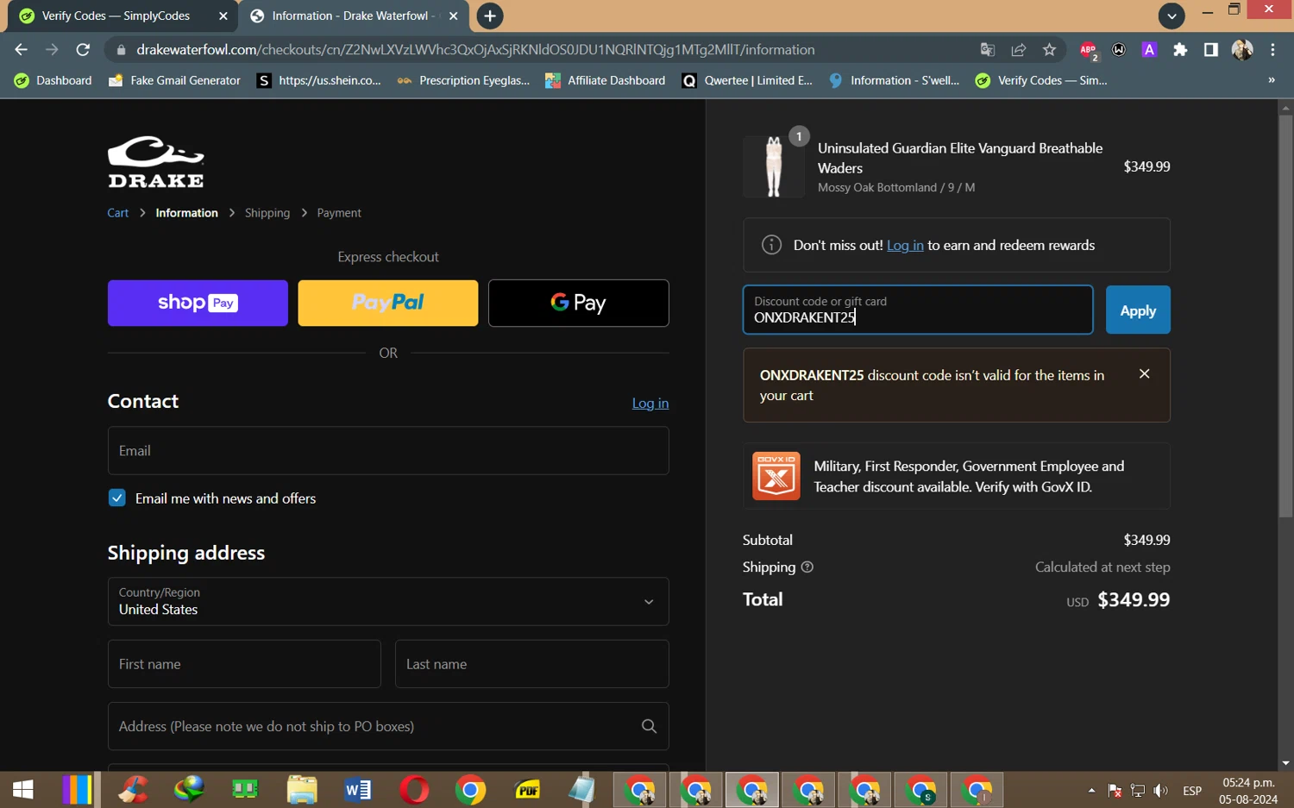Open the Verify Codes — Sim... bookmark
The width and height of the screenshot is (1294, 808).
pyautogui.click(x=1042, y=80)
